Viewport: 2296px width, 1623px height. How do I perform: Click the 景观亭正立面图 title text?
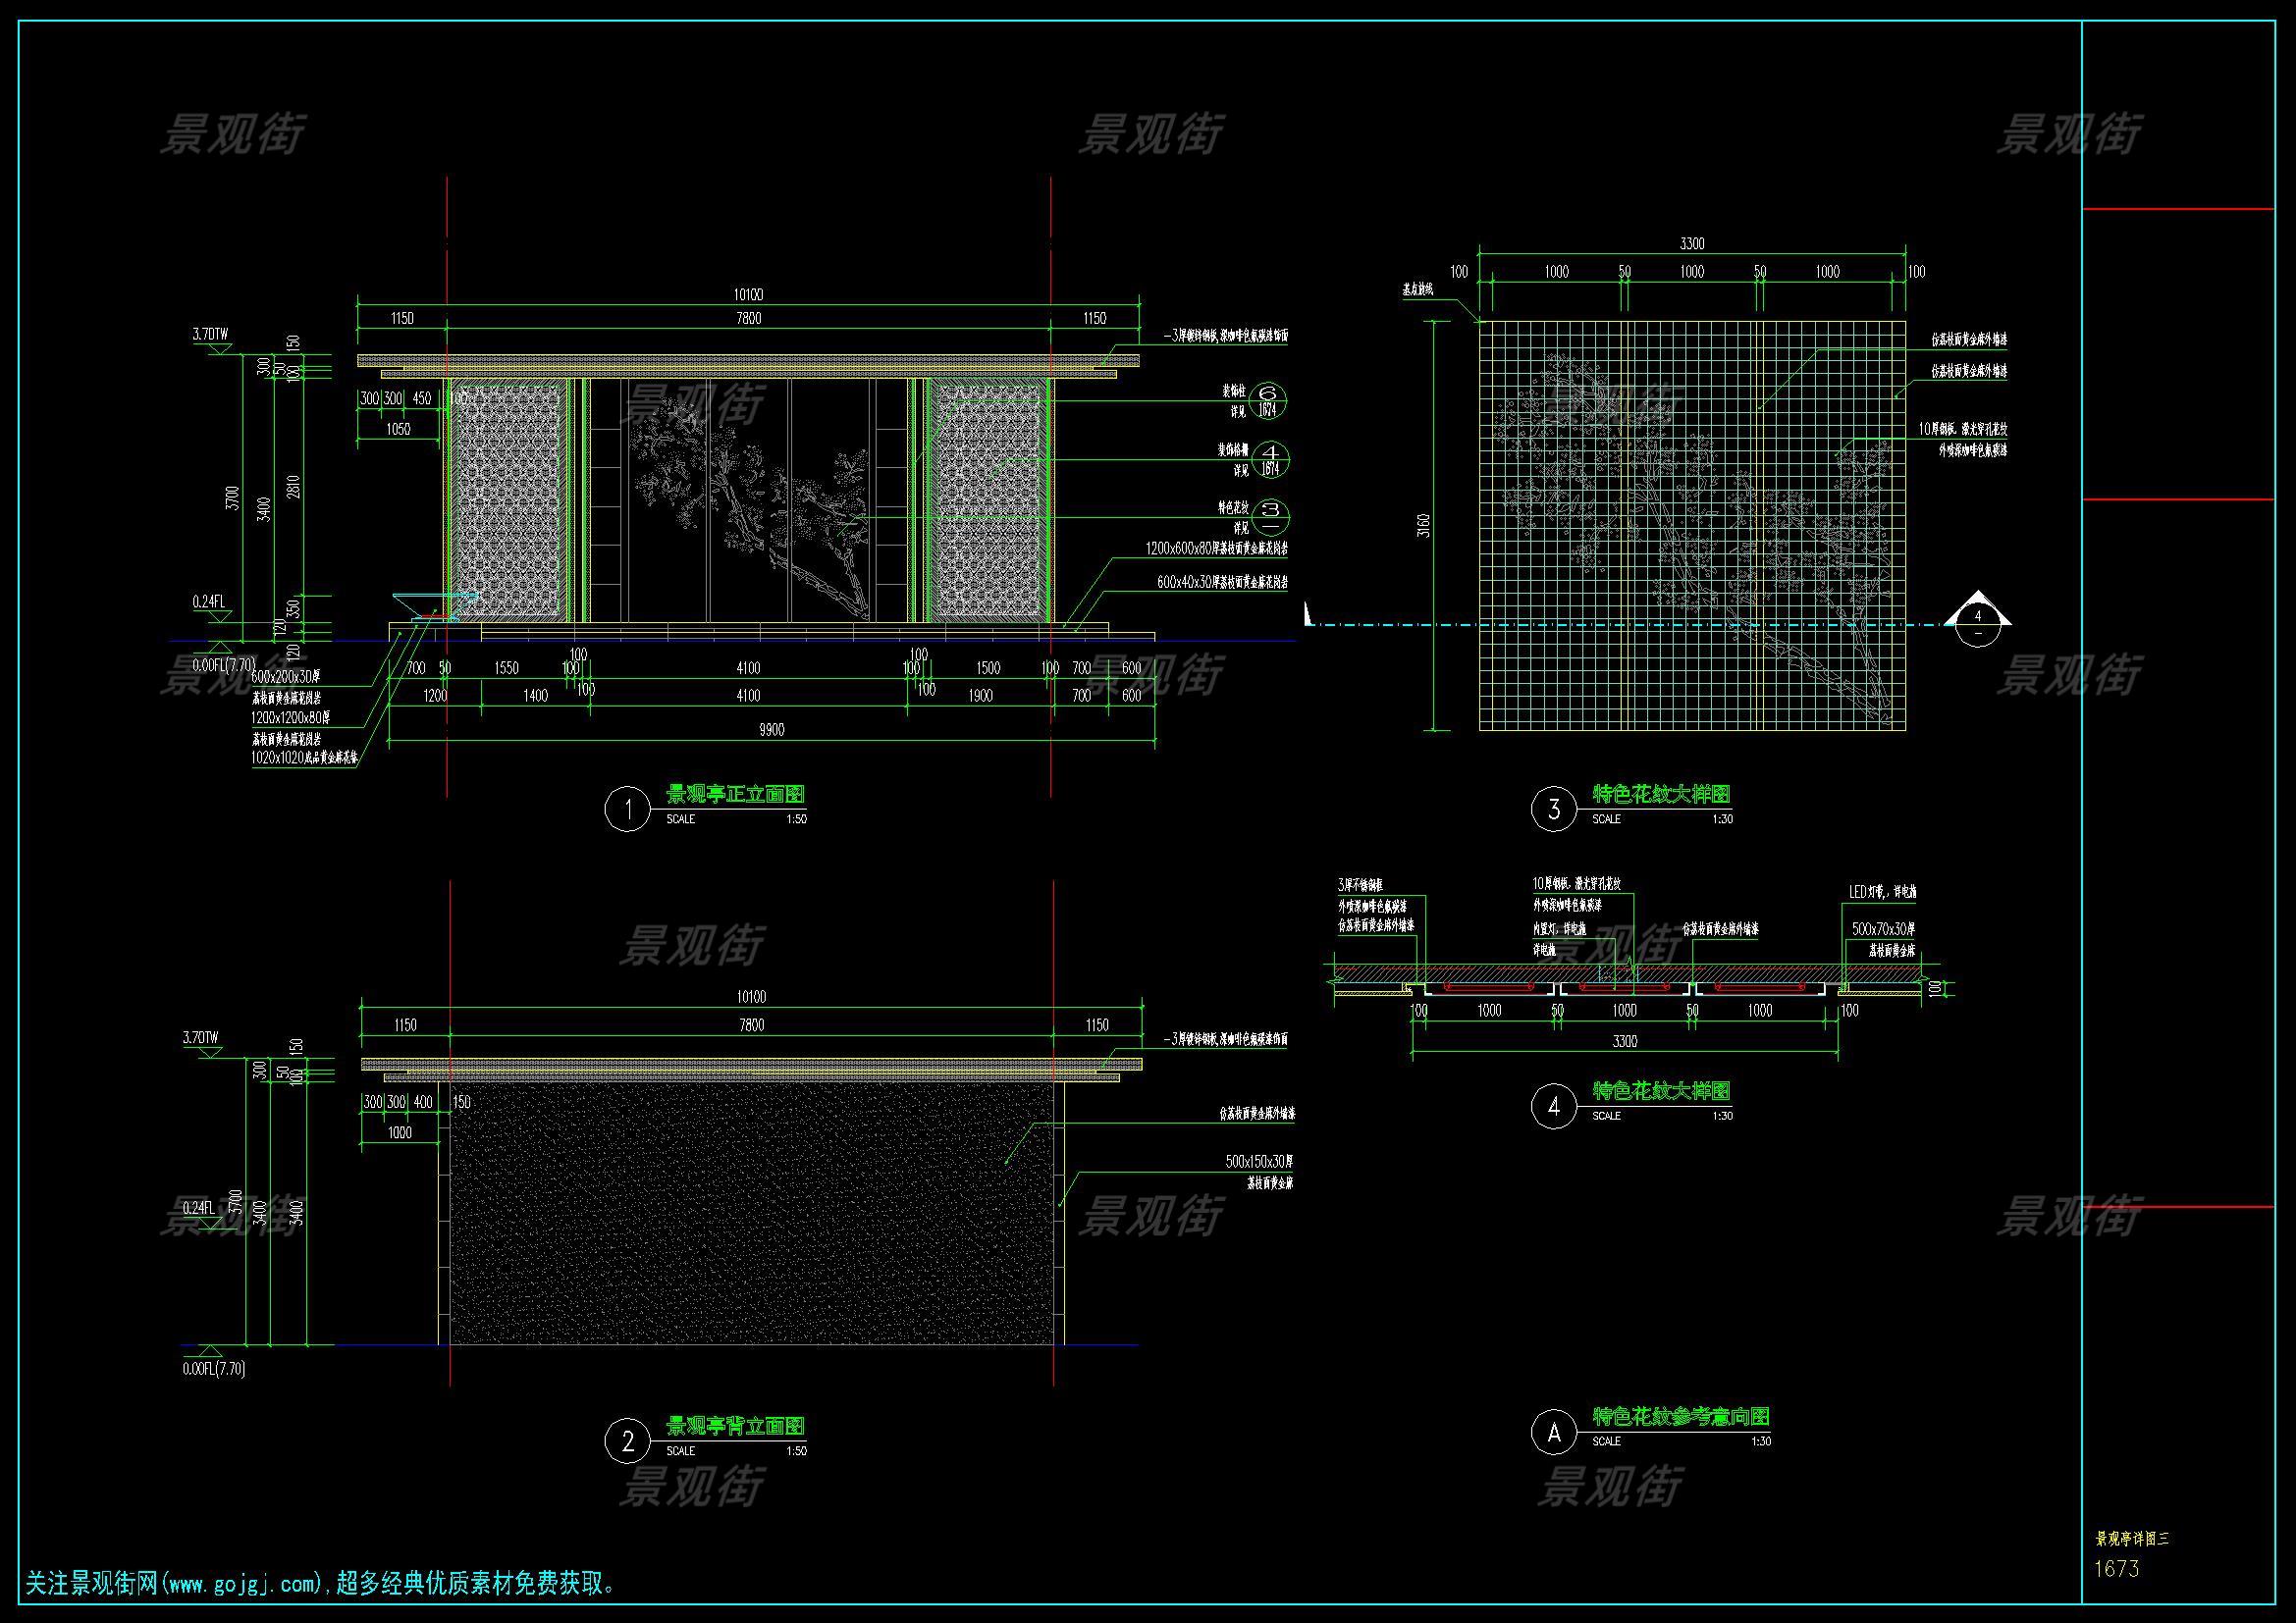click(735, 796)
